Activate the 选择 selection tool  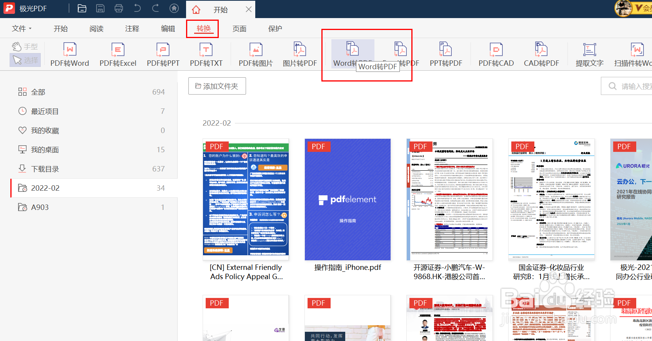click(x=25, y=60)
